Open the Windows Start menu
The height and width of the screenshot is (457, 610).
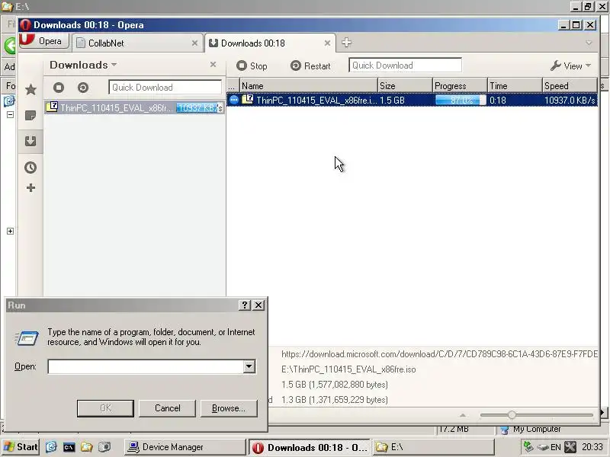(x=21, y=447)
